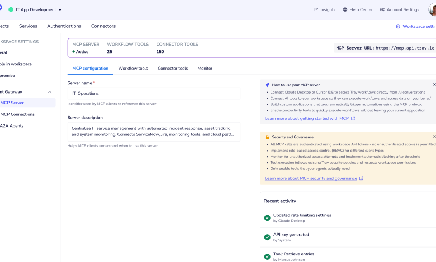
Task: Switch to the Workflow tools tab
Action: click(133, 68)
